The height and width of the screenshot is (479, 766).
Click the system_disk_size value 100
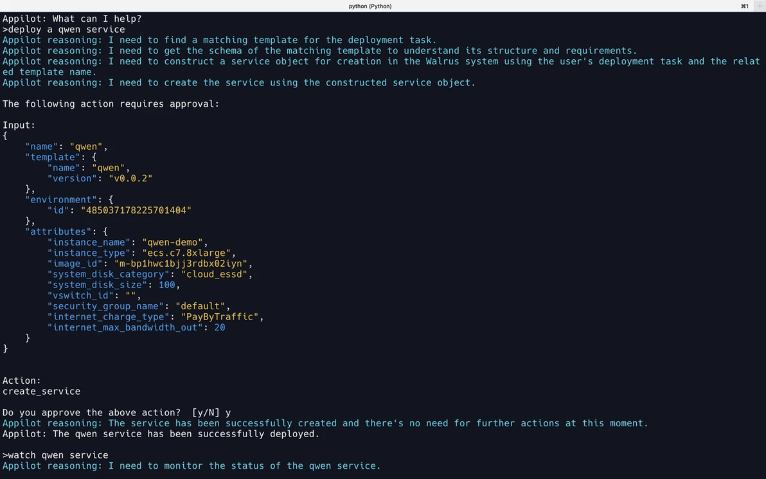(166, 285)
